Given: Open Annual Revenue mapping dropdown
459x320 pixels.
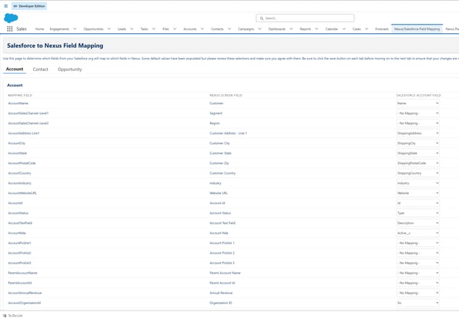Looking at the screenshot, I should click(x=418, y=292).
